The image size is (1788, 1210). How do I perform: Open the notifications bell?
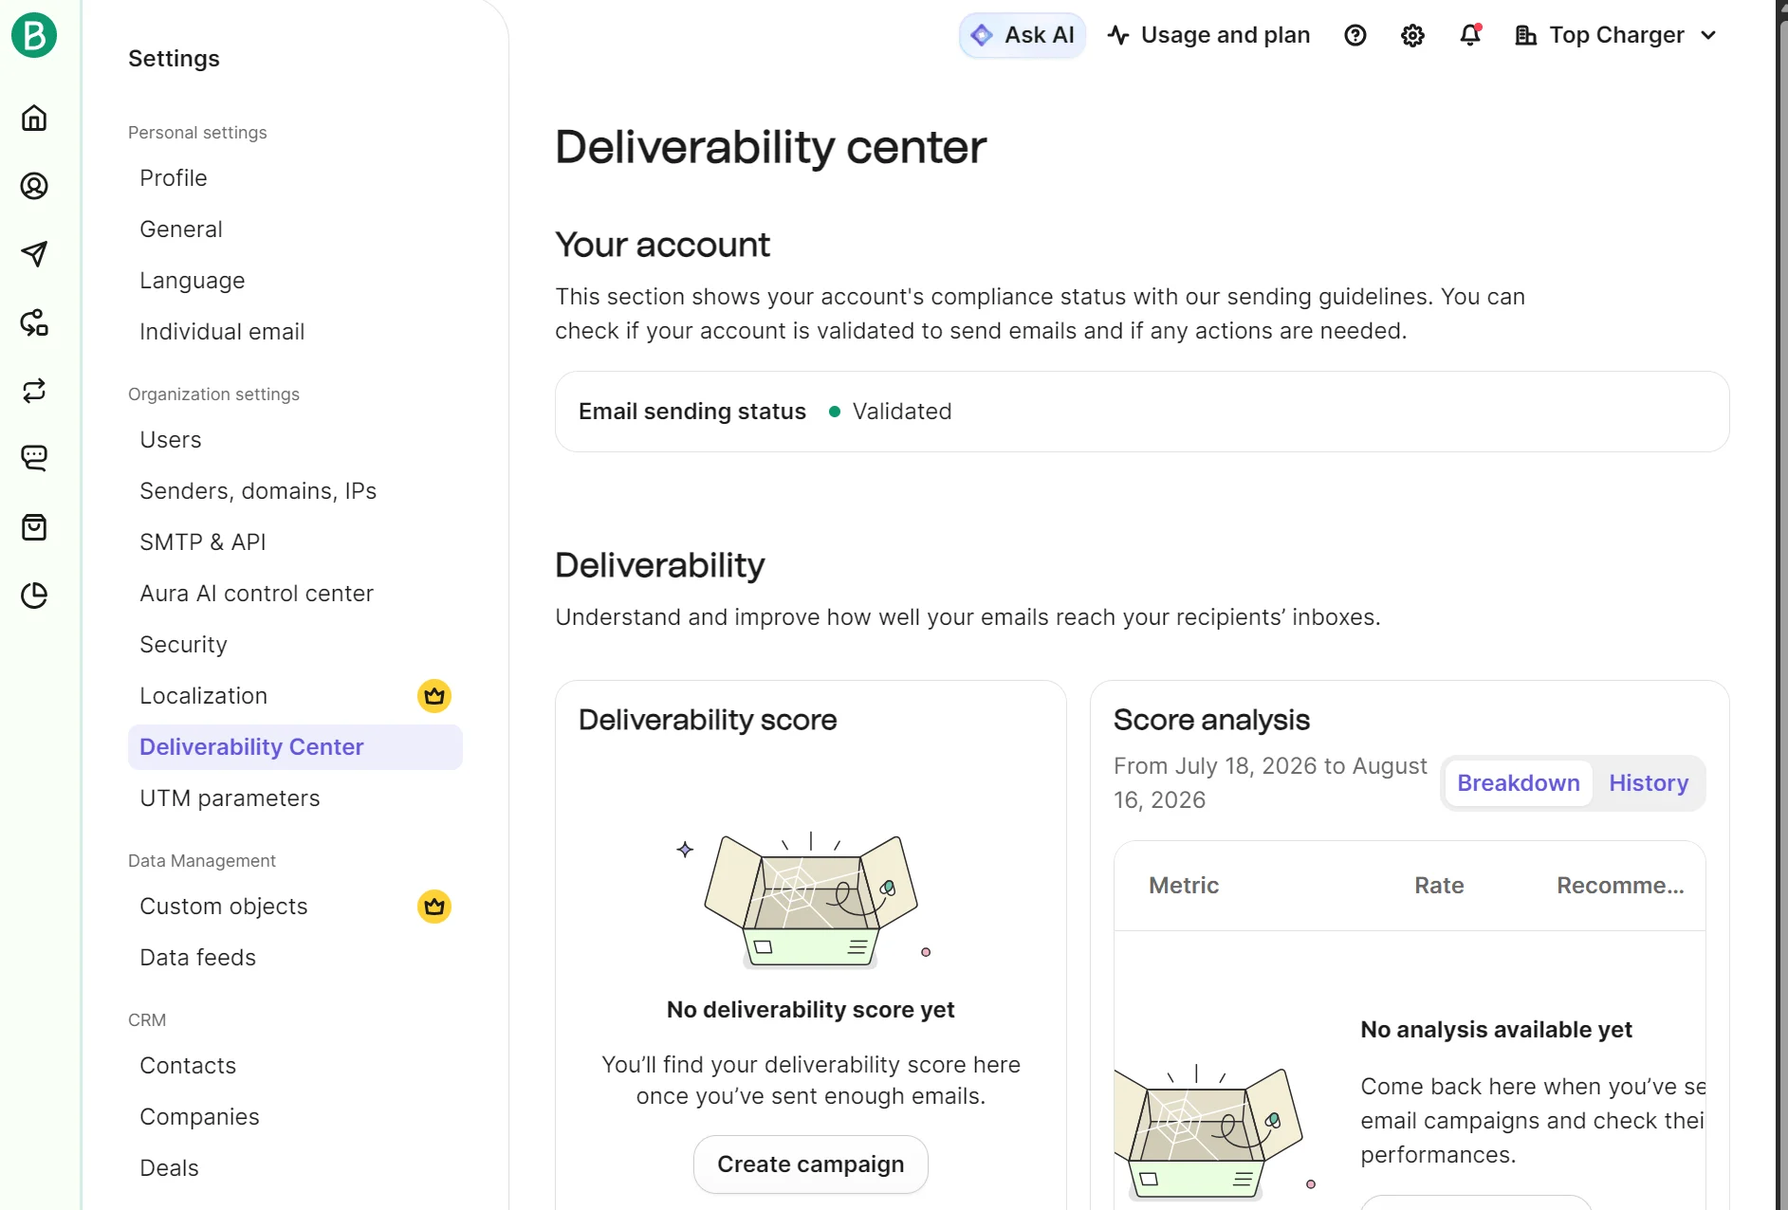[x=1470, y=35]
